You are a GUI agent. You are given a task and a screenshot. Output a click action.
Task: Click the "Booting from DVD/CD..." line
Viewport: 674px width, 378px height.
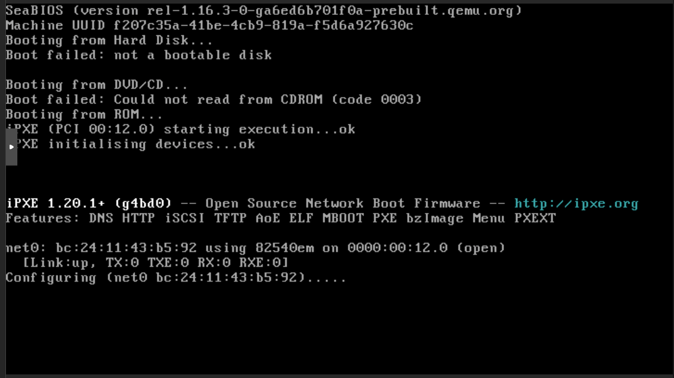pyautogui.click(x=96, y=85)
